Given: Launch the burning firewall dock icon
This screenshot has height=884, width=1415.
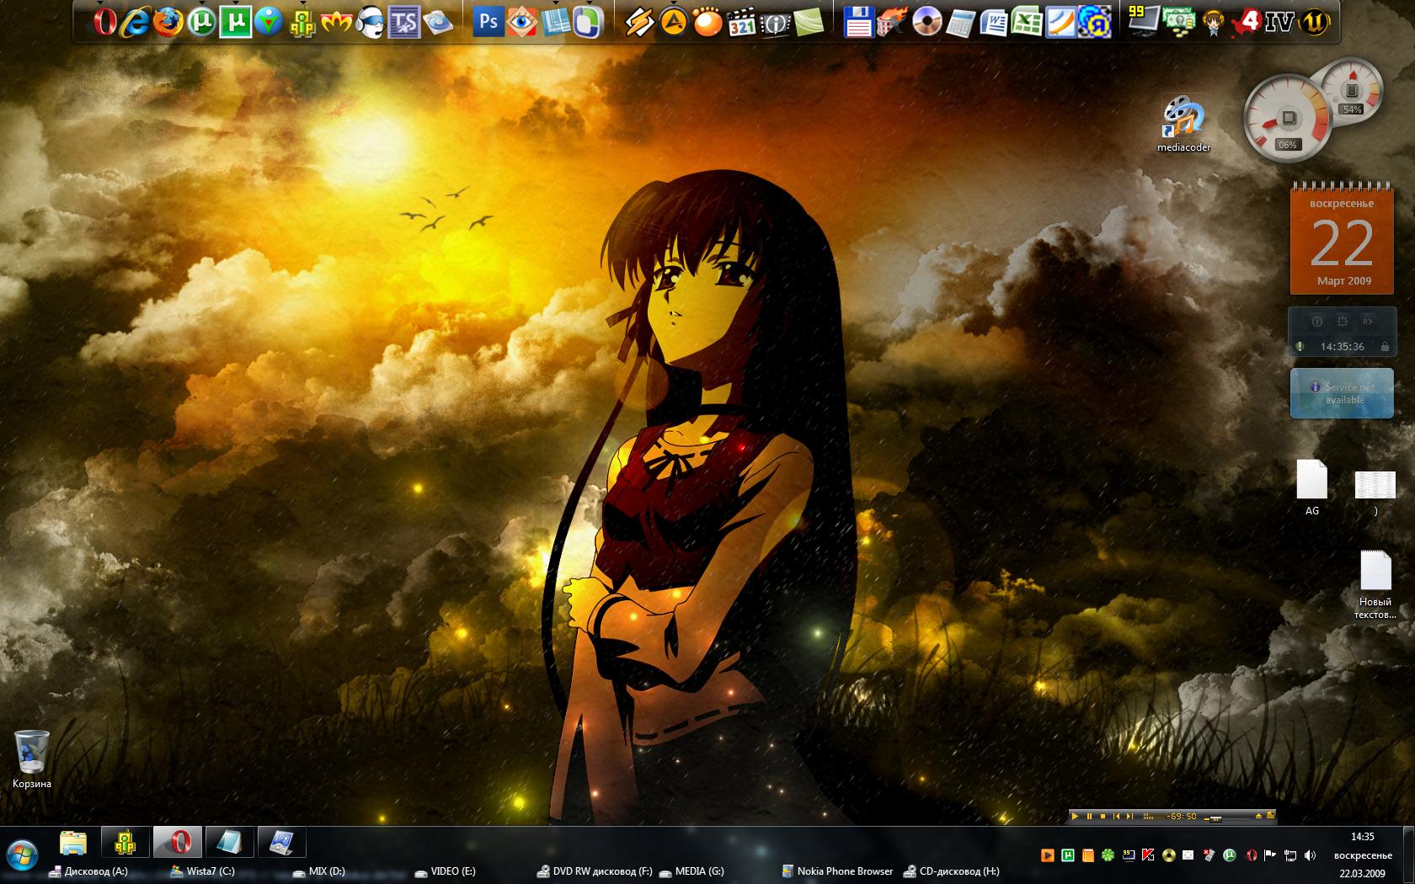Looking at the screenshot, I should 891,22.
